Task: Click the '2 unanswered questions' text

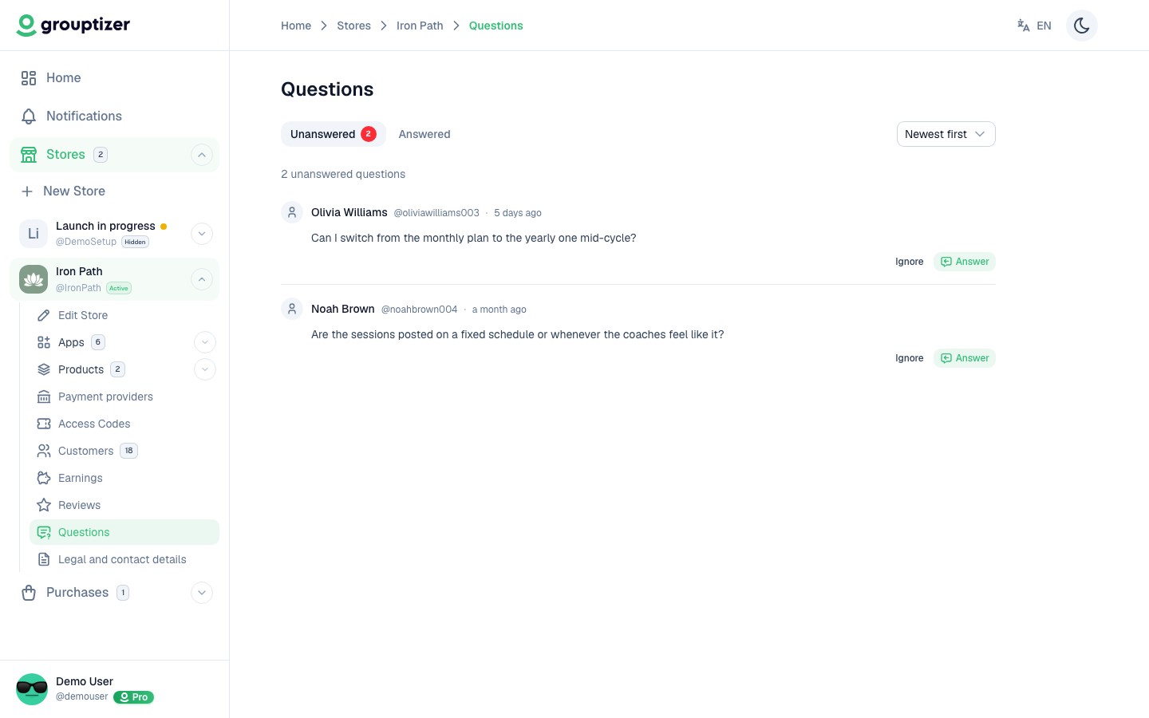Action: [343, 174]
